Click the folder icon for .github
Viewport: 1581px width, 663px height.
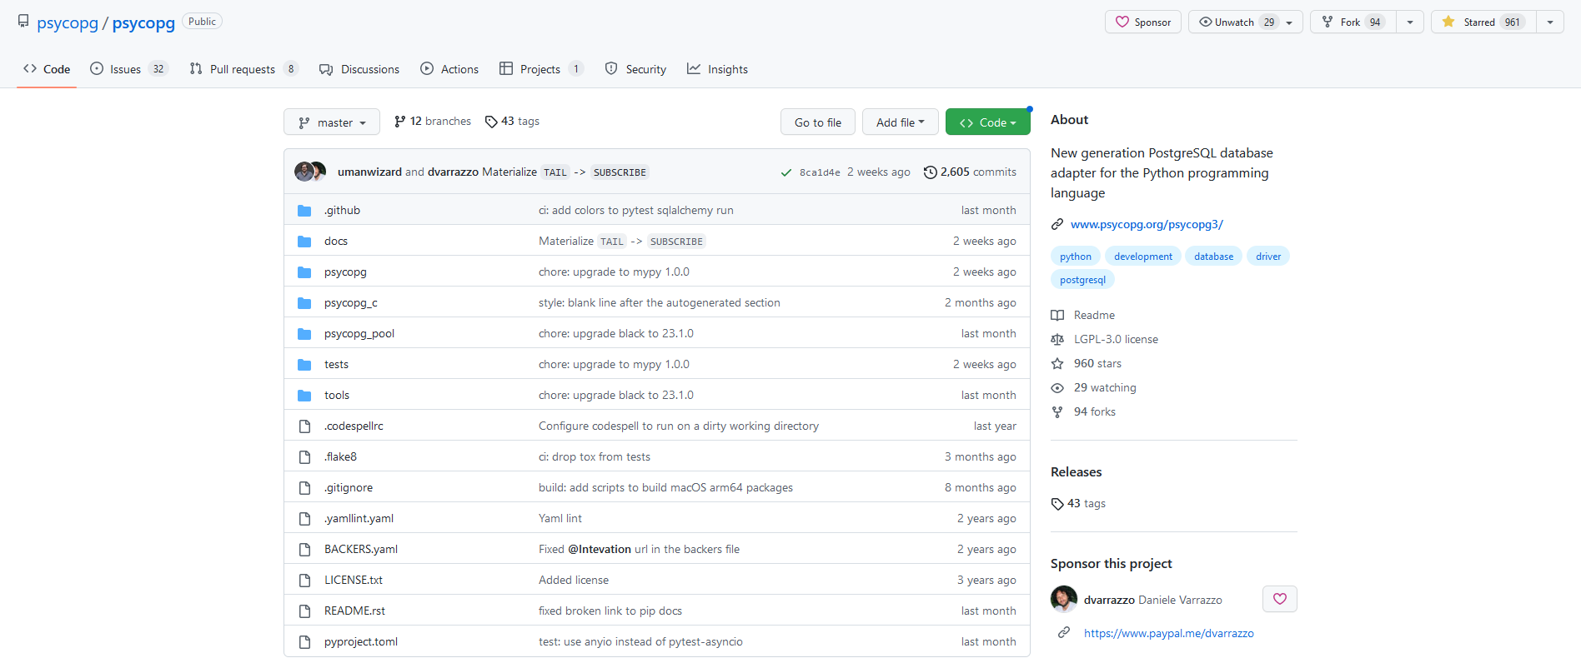pos(304,211)
